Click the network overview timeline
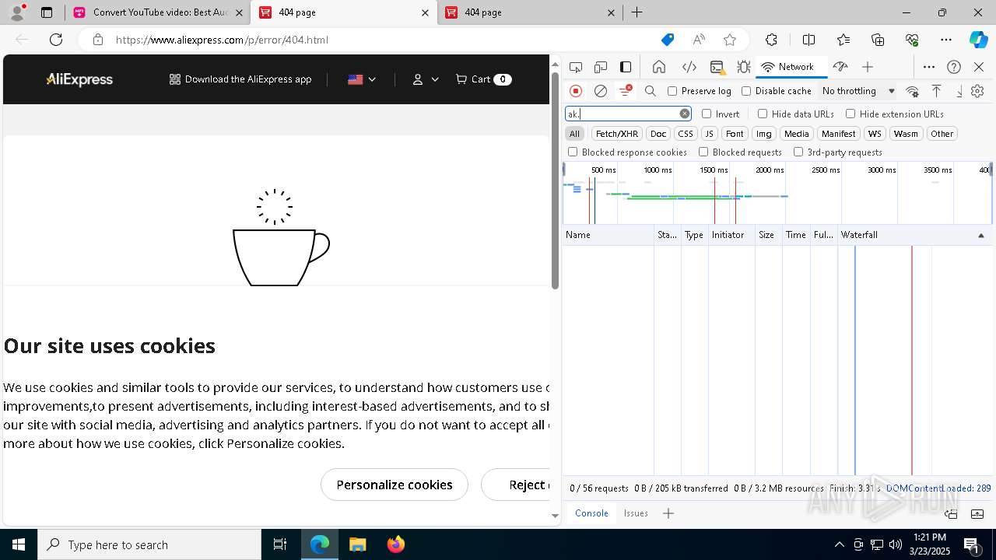 pyautogui.click(x=776, y=193)
